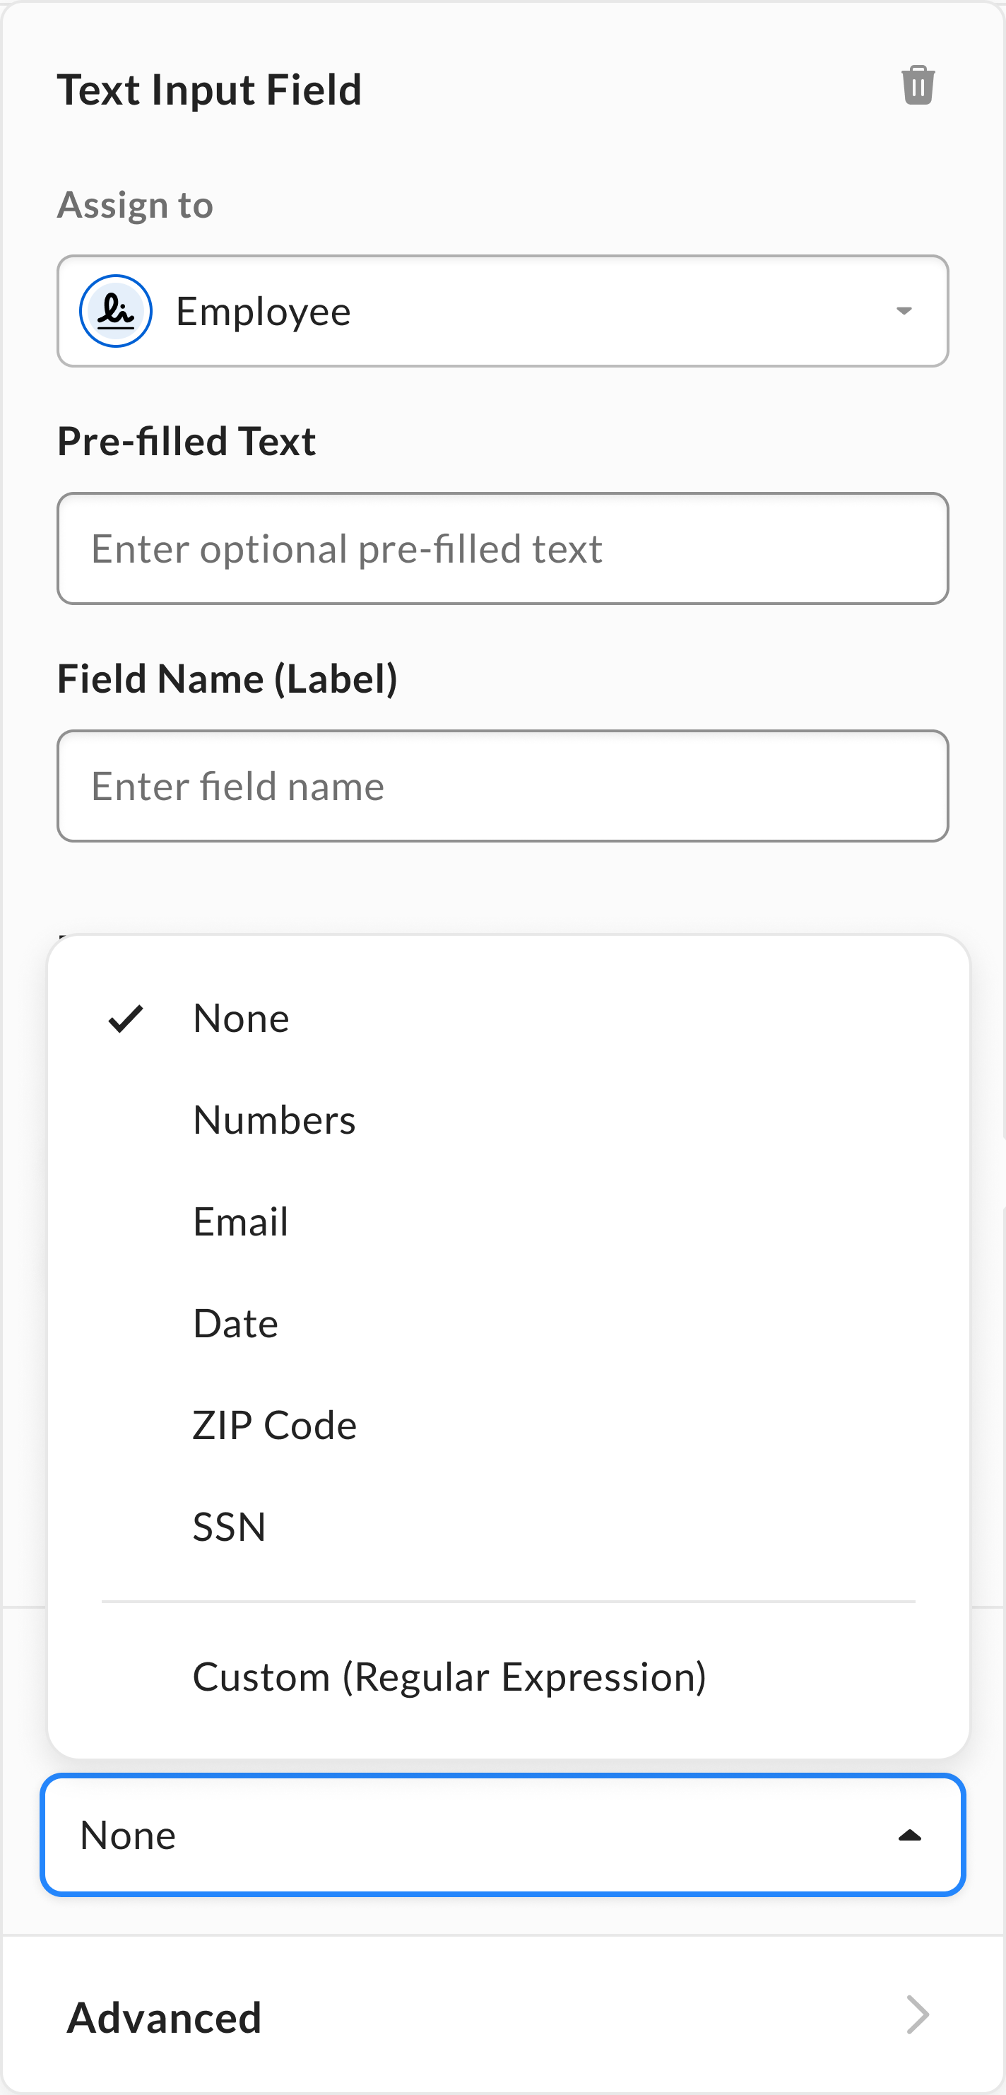Select the Numbers validation option
The height and width of the screenshot is (2095, 1006).
pos(275,1119)
